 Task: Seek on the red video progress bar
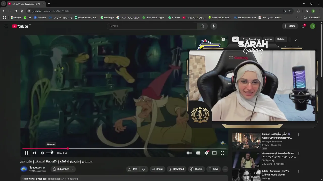(124, 149)
